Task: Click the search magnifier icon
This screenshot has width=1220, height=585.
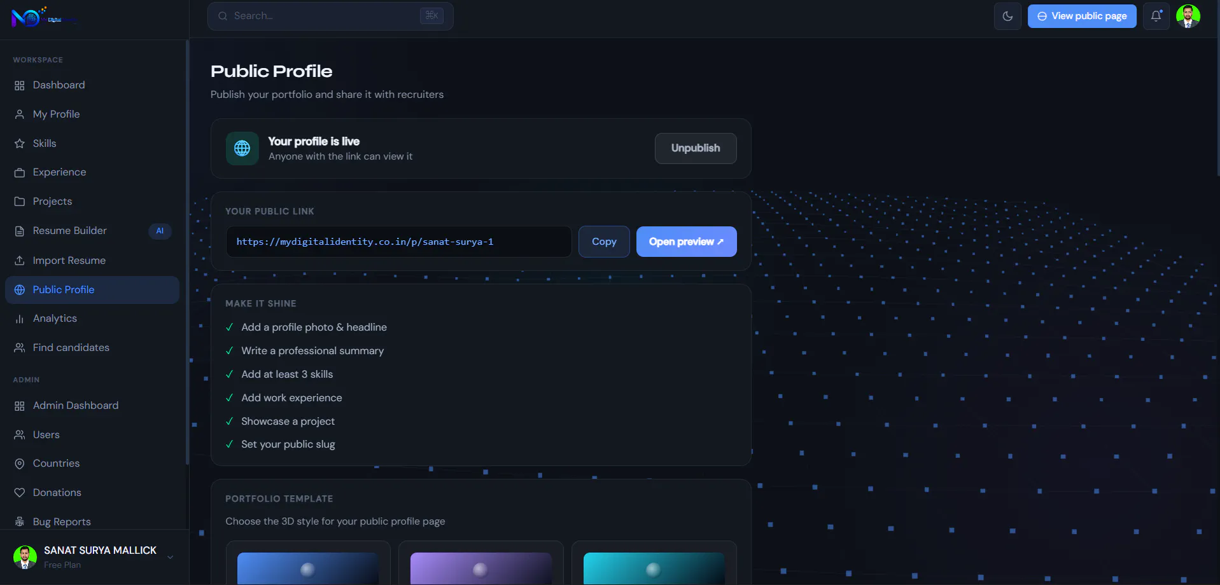Action: (x=223, y=16)
